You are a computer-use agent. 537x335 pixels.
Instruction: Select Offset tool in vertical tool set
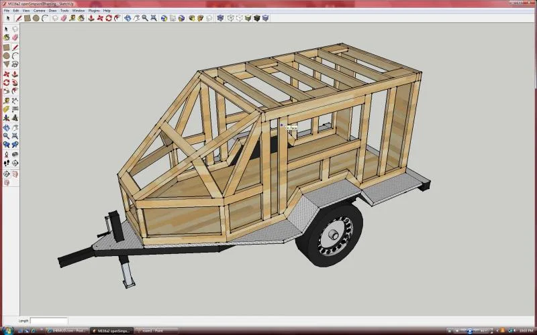[15, 90]
